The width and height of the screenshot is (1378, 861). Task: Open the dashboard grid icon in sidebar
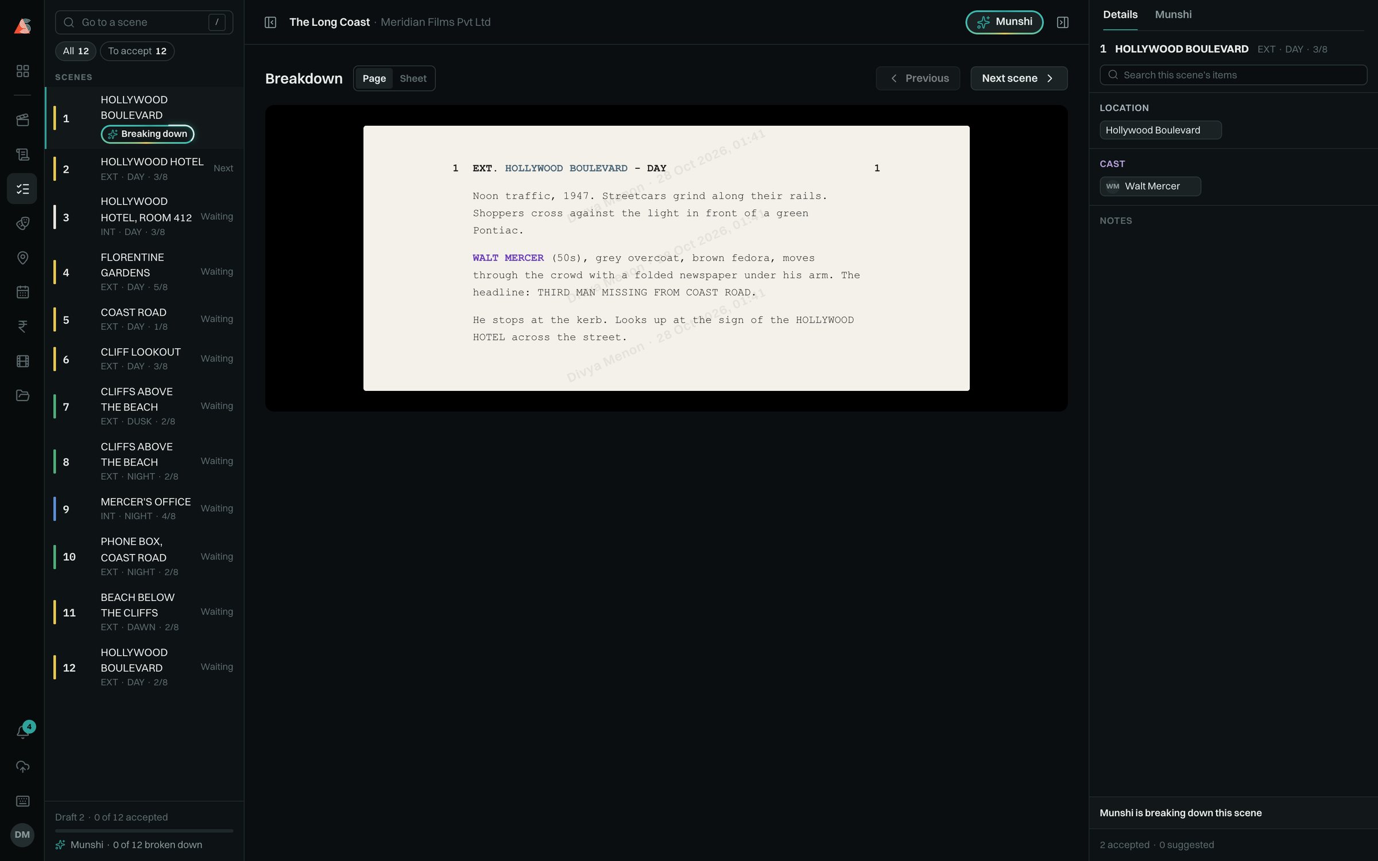(22, 71)
